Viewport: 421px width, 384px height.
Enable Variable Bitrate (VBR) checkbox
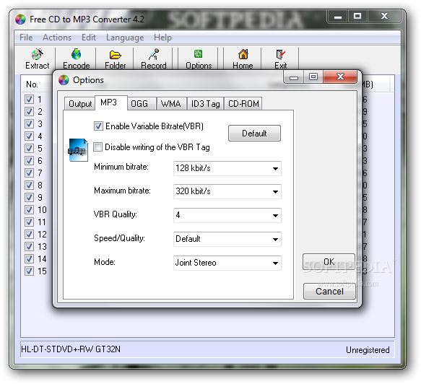pos(98,126)
